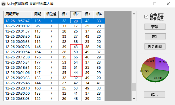
Task: Click 相2 value 61
Action: 76,68
